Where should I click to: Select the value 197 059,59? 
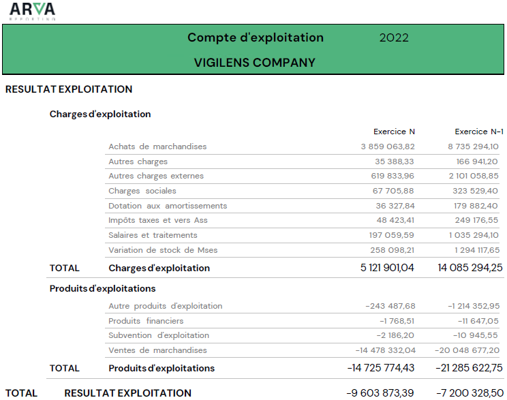(392, 235)
